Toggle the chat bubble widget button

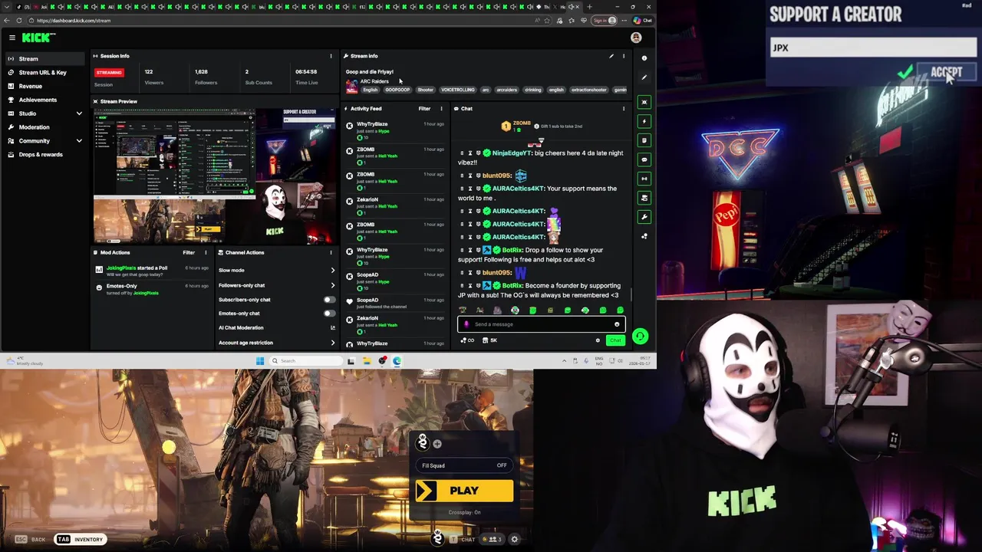point(644,159)
